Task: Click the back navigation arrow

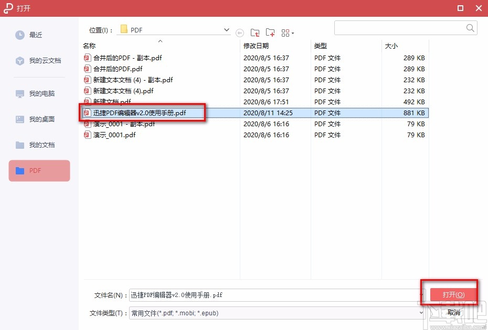Action: 240,32
